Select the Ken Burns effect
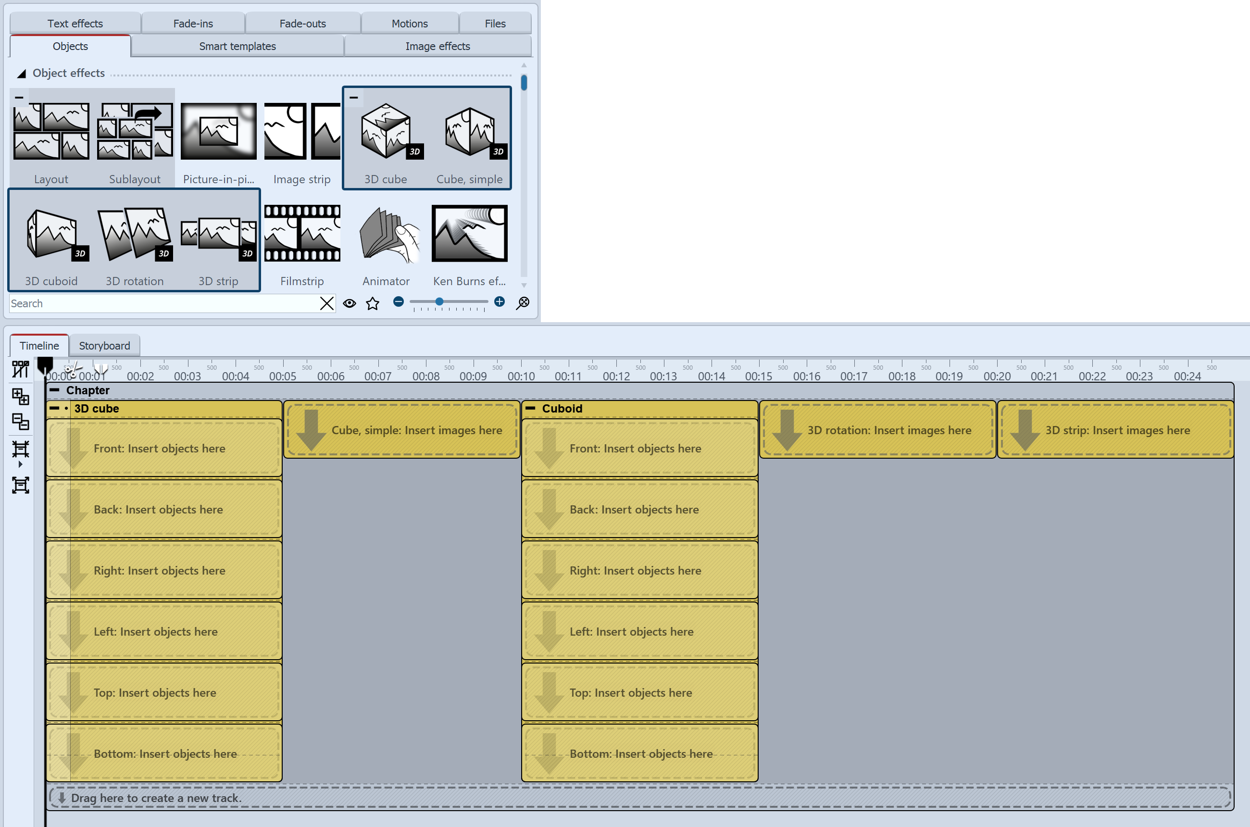1250x827 pixels. point(469,236)
